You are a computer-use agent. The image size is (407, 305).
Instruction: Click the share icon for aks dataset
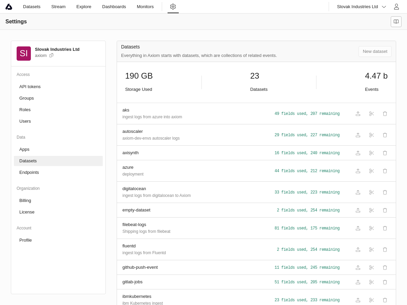[x=358, y=114]
